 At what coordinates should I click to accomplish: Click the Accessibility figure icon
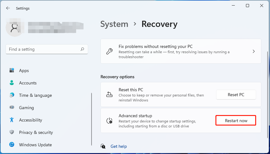(12, 120)
